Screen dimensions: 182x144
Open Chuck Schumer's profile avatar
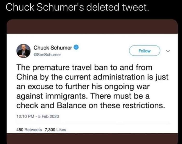point(23,50)
